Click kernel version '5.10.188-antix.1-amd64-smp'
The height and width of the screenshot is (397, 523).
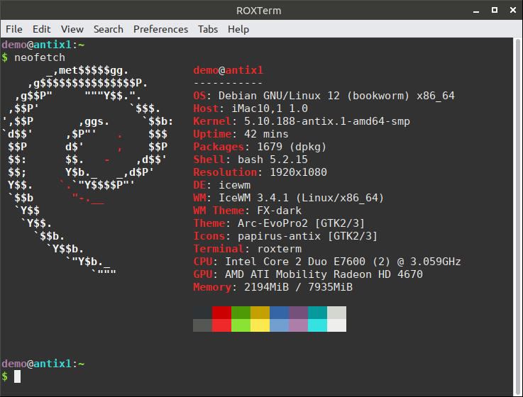coord(327,121)
